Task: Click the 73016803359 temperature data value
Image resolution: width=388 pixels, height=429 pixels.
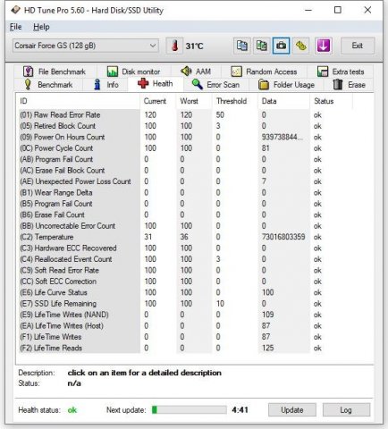Action: (x=283, y=237)
